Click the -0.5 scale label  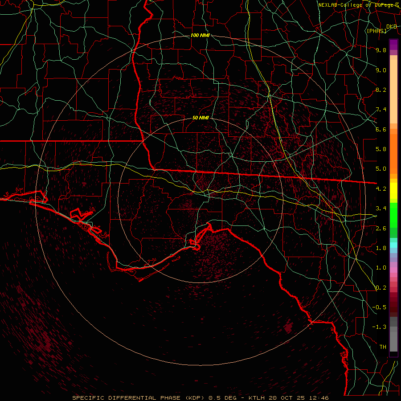coord(379,307)
